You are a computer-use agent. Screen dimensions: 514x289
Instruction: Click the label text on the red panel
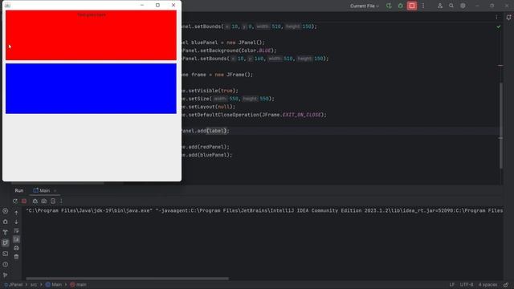pyautogui.click(x=92, y=14)
